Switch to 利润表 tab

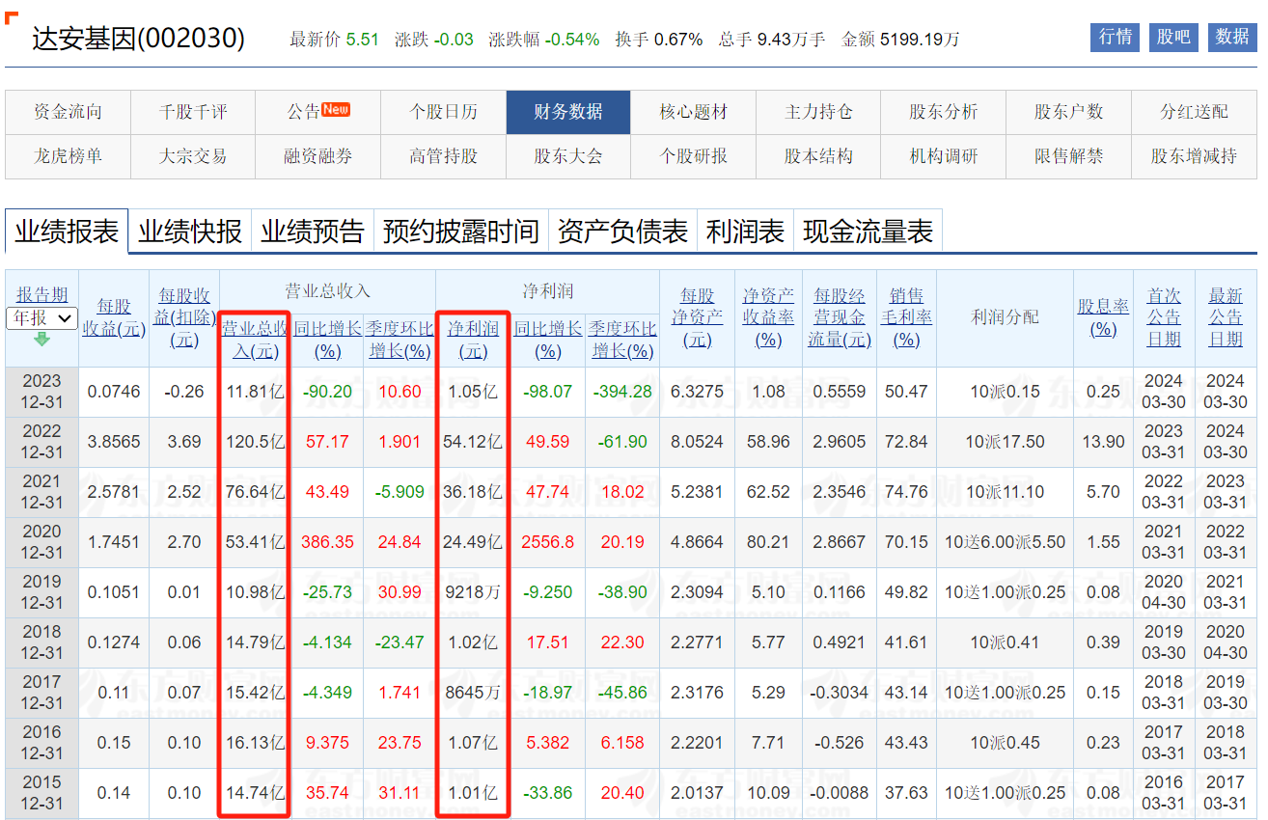(x=745, y=232)
